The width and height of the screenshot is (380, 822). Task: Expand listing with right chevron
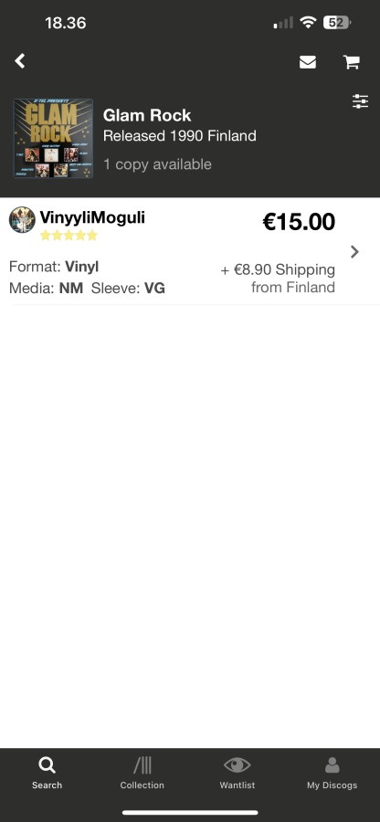click(x=354, y=252)
